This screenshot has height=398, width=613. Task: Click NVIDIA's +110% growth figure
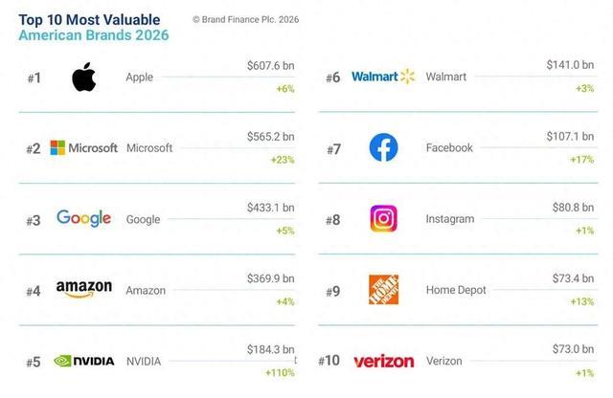click(280, 371)
